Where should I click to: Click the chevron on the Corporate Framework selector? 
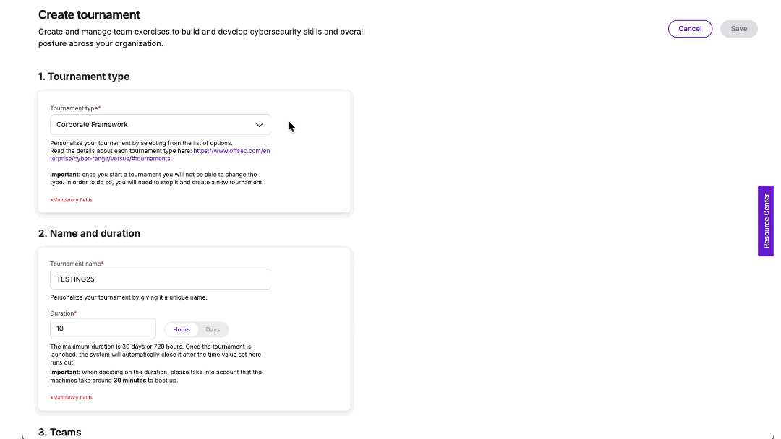260,124
